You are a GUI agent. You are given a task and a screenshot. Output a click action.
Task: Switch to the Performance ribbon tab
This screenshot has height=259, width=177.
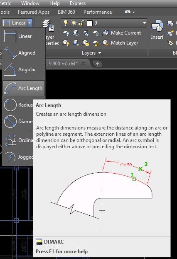click(98, 12)
